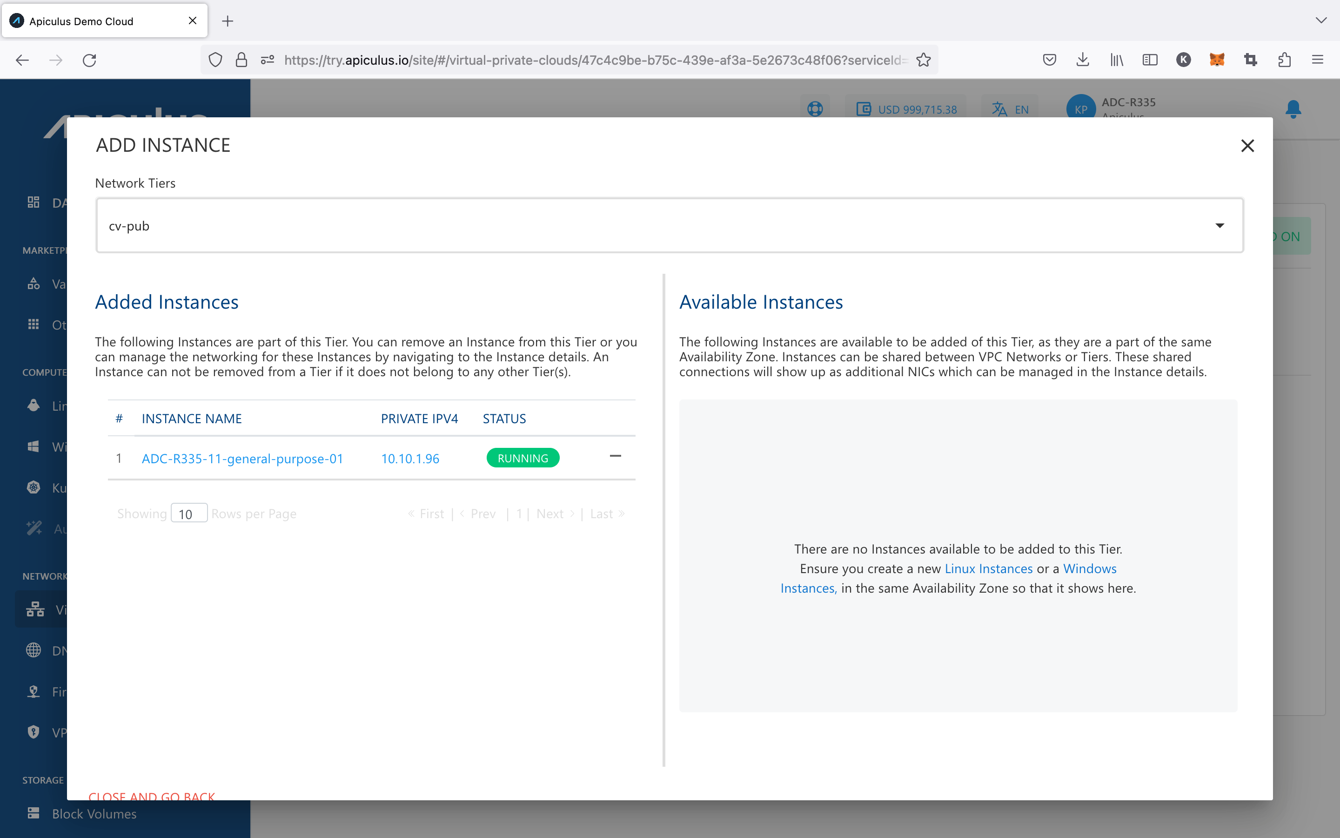Navigate to Firewall settings icon
The height and width of the screenshot is (838, 1340).
pos(34,691)
